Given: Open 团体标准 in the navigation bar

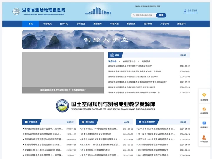Looking at the screenshot, I should 148,24.
